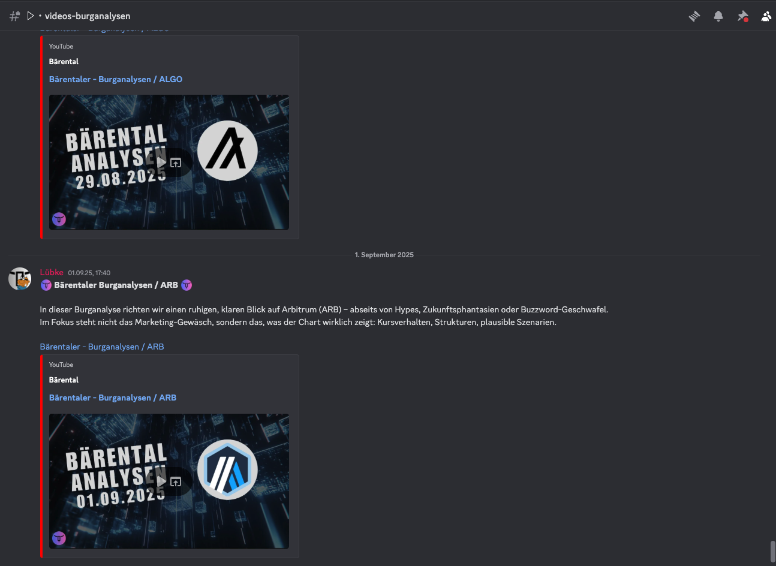776x566 pixels.
Task: Toggle the member list panel
Action: (766, 16)
